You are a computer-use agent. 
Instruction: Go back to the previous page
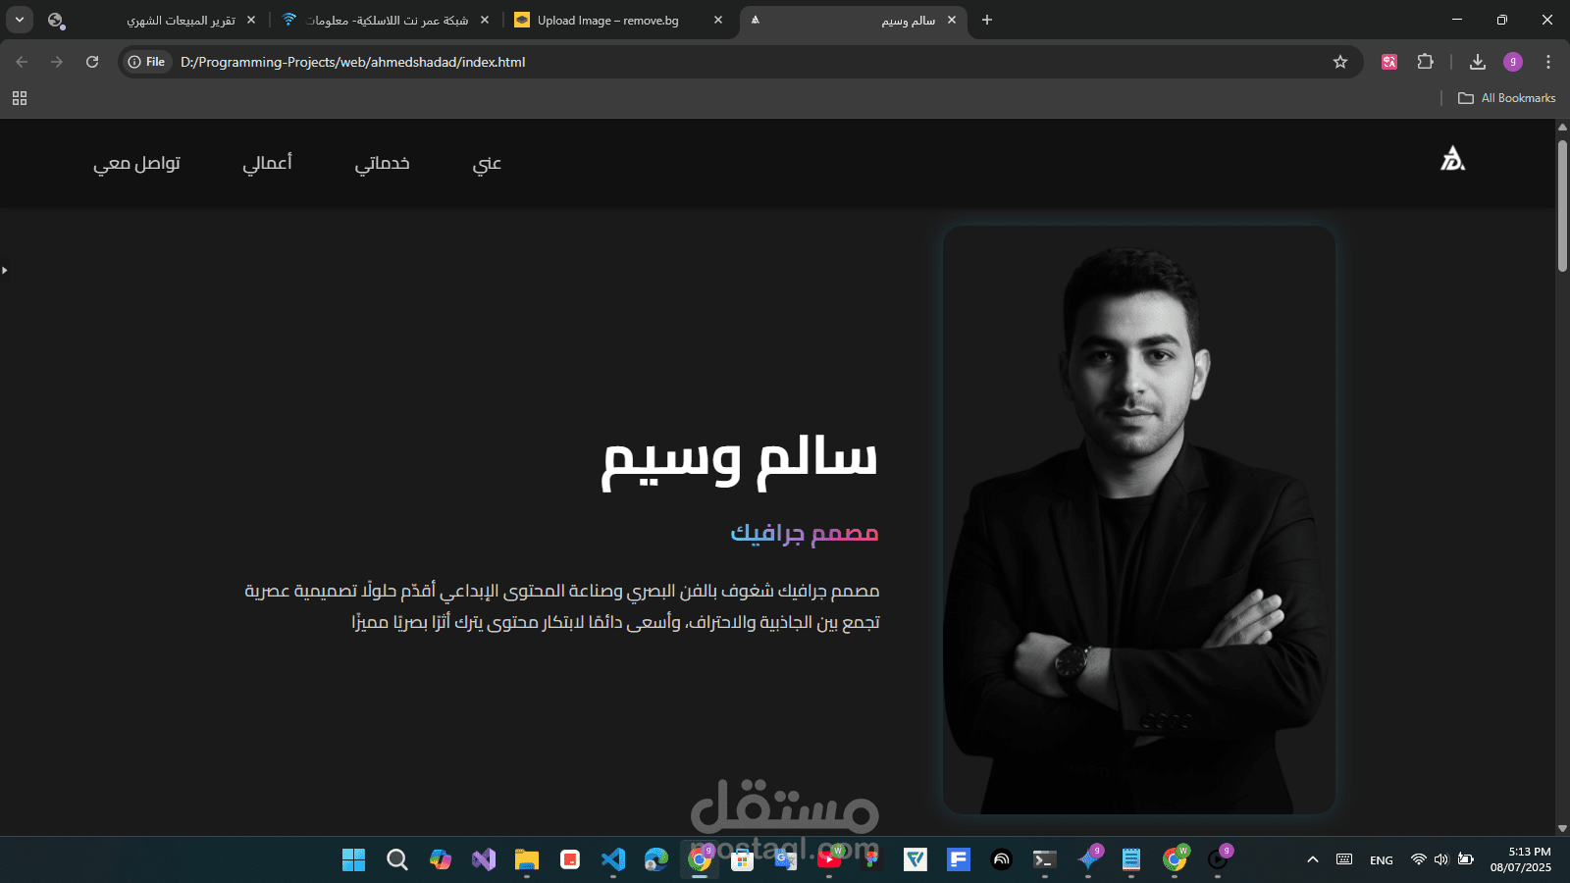point(22,62)
